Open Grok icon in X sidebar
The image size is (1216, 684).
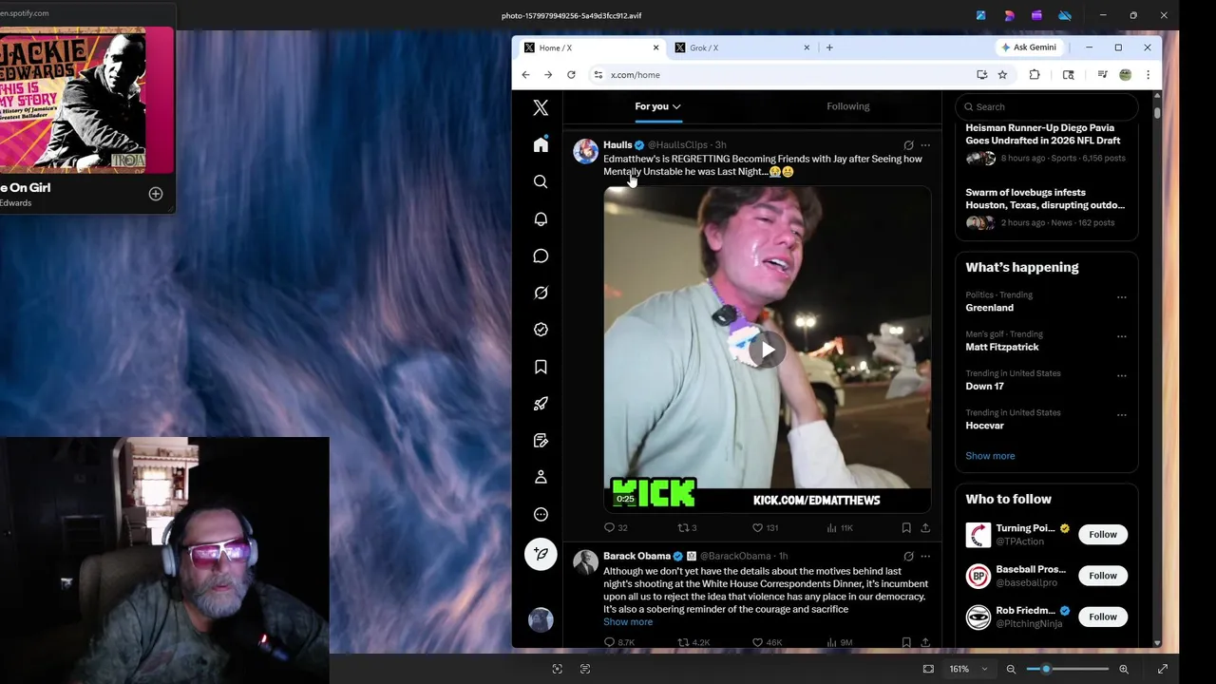[x=541, y=293]
